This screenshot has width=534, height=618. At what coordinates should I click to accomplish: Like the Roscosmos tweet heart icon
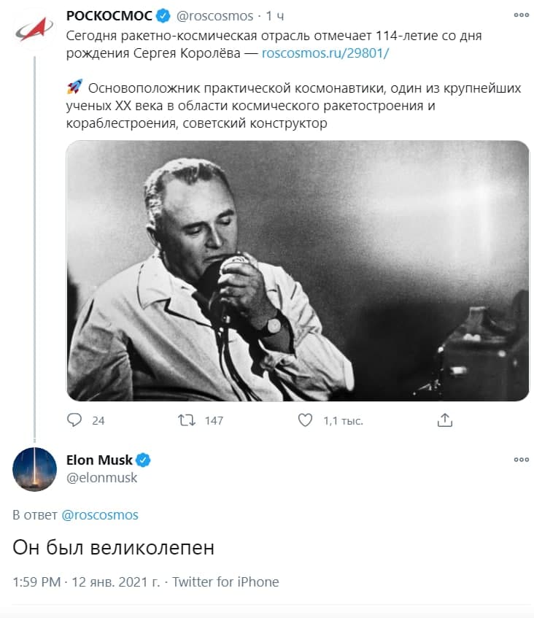(306, 420)
